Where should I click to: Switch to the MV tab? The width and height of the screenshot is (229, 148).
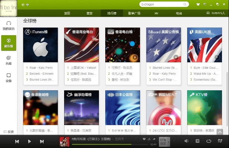[156, 13]
